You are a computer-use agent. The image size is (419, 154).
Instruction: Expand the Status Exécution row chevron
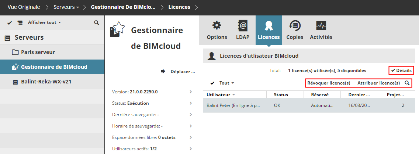(191, 103)
